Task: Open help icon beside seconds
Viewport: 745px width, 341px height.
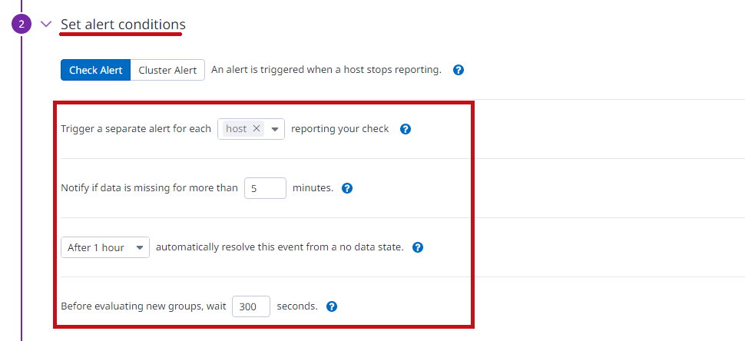Action: pyautogui.click(x=332, y=306)
